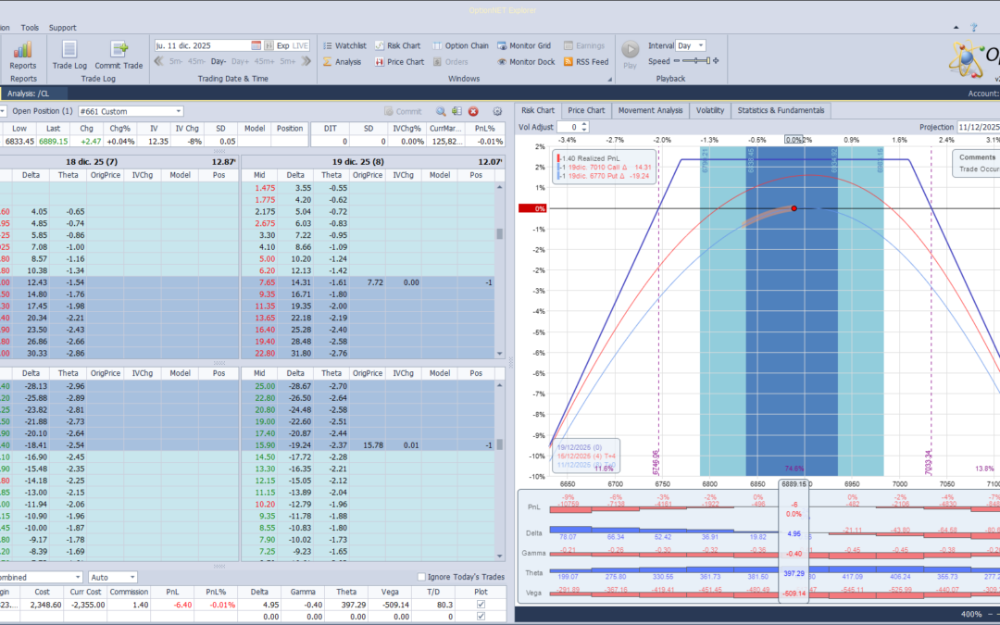
Task: Click the speed increase plus icon
Action: point(716,61)
